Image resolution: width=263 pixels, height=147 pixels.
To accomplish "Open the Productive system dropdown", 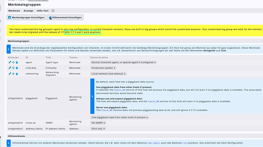I will [x=103, y=68].
